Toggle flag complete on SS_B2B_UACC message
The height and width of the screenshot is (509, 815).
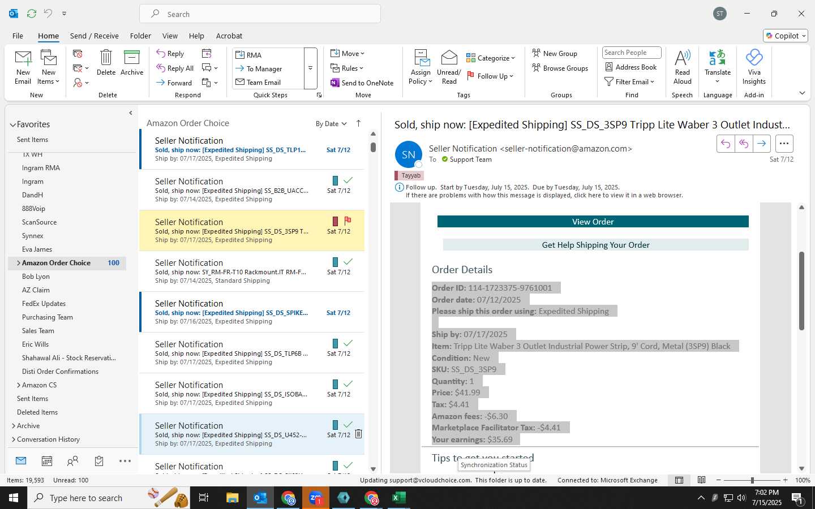(x=348, y=180)
